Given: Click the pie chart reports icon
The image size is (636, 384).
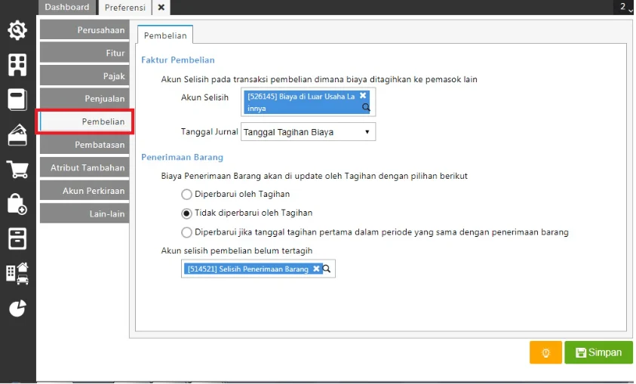Looking at the screenshot, I should coord(17,308).
